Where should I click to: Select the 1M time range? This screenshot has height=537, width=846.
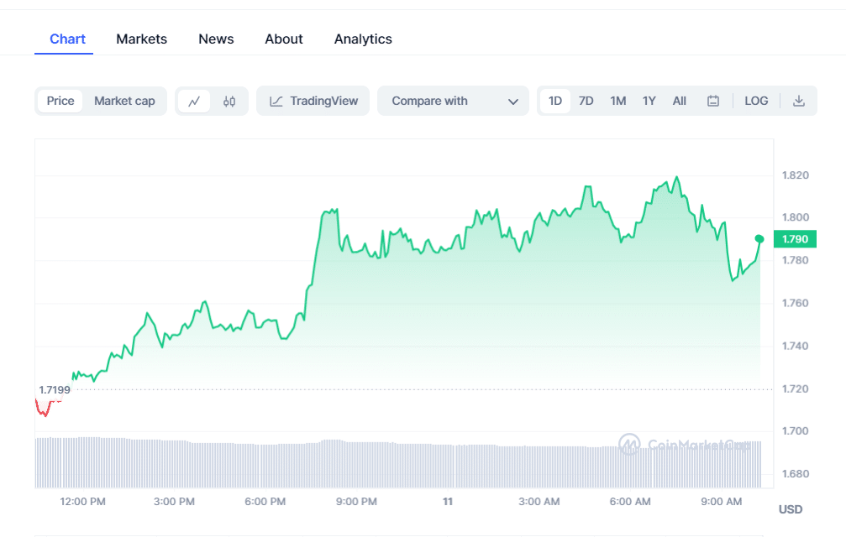coord(617,101)
